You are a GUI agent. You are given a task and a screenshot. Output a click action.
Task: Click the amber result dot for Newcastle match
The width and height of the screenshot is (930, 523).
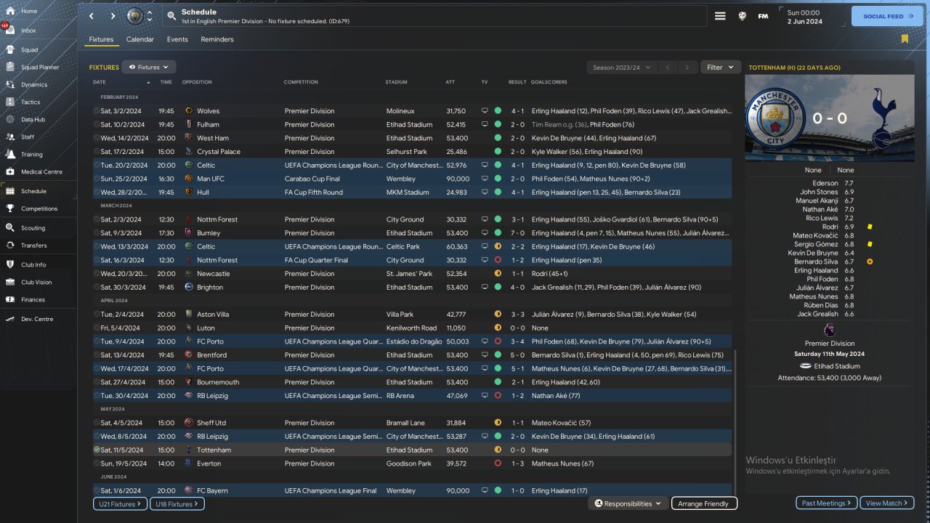point(498,274)
